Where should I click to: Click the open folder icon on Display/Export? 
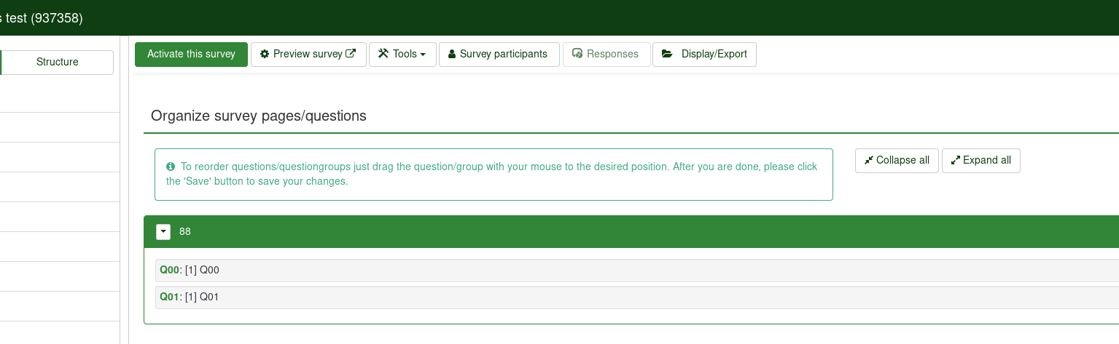[667, 54]
